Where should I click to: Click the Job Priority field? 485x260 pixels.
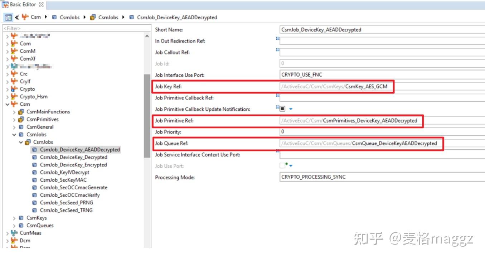[x=382, y=132]
